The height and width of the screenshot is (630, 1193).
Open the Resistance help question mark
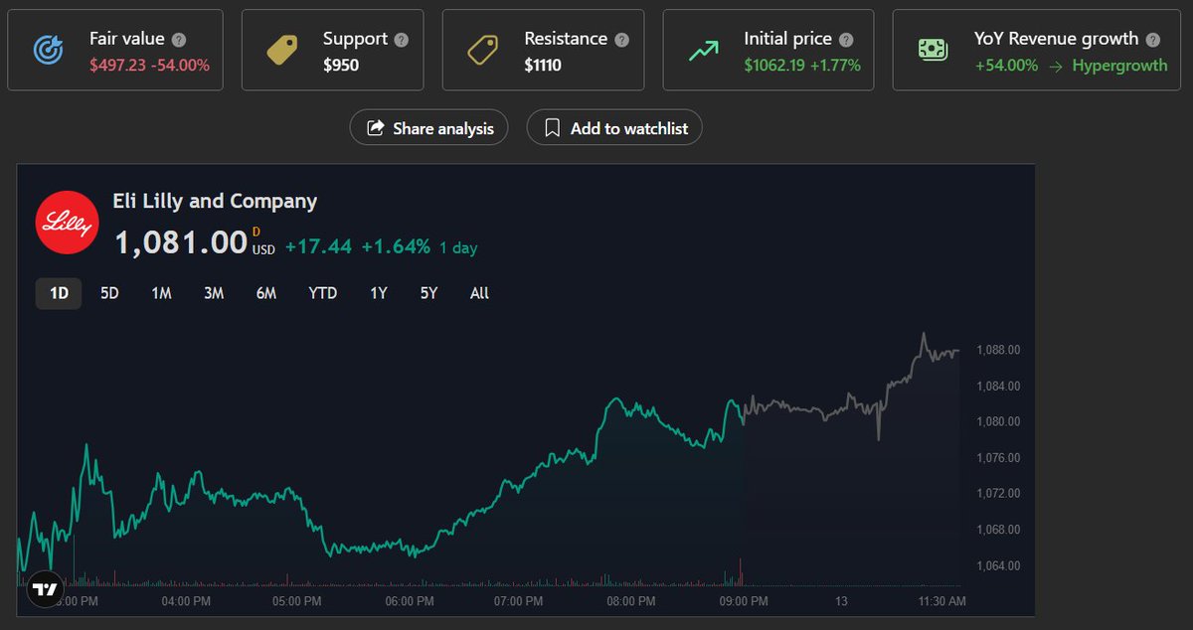click(x=621, y=40)
